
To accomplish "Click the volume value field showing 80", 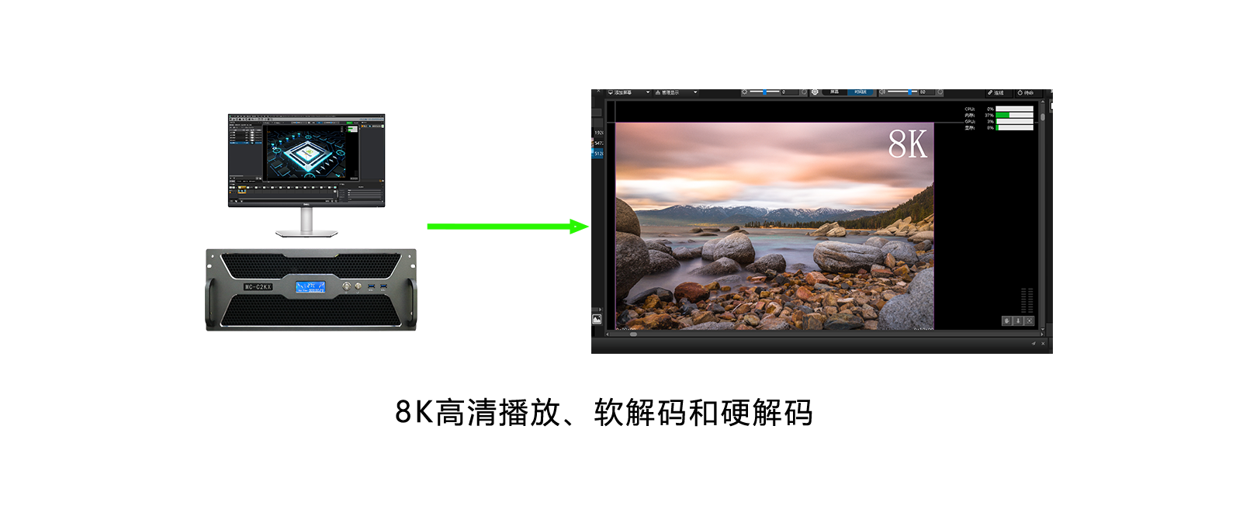I will pos(926,92).
